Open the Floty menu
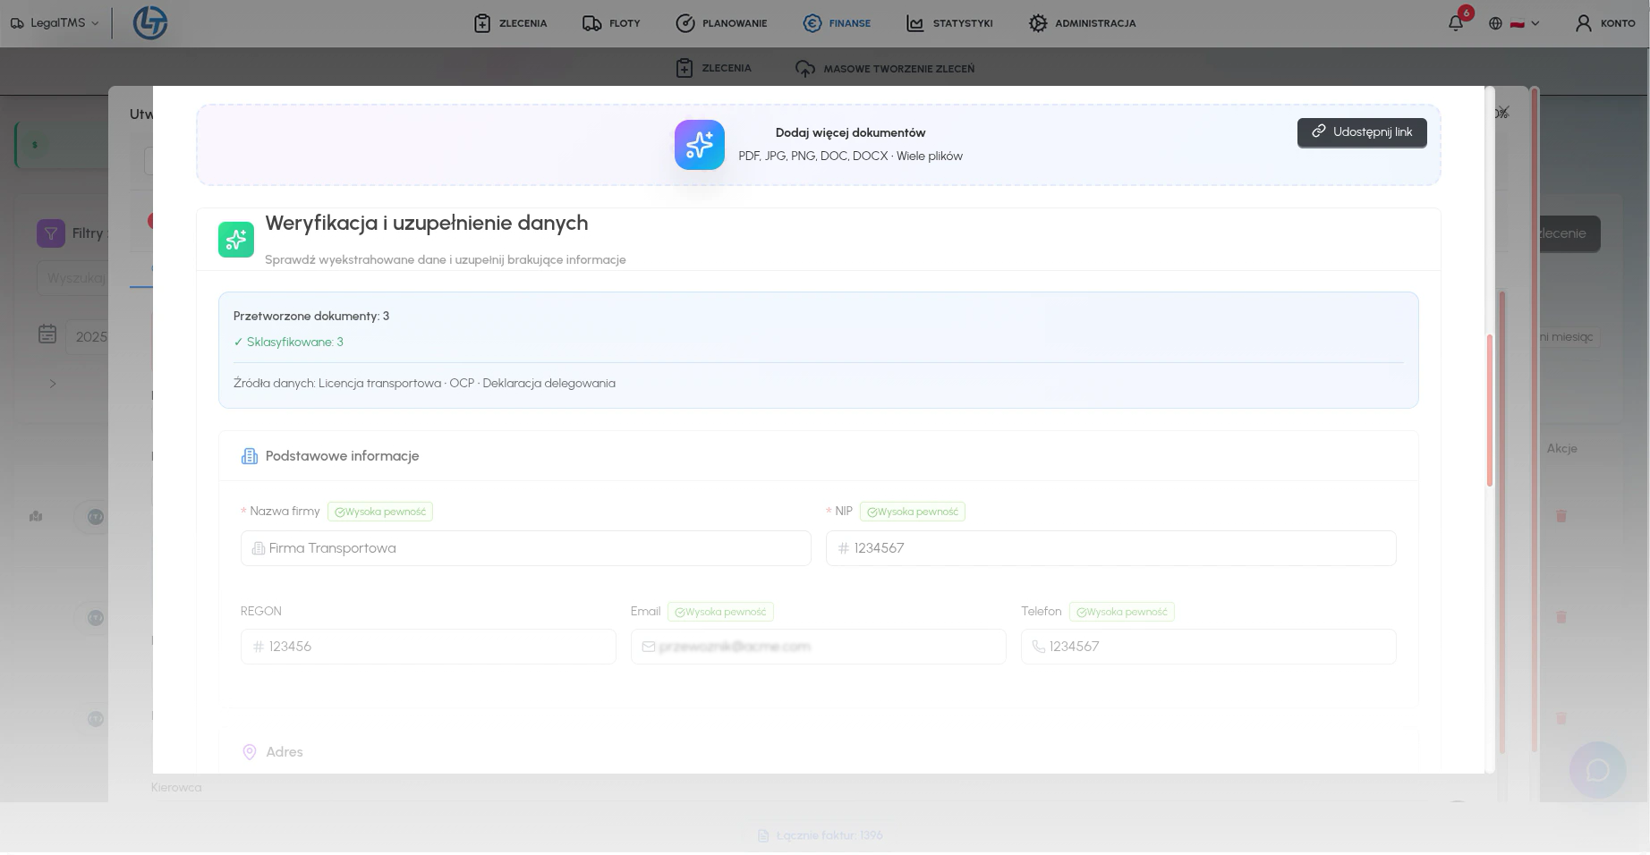Screen dimensions: 1650x855 coord(611,23)
